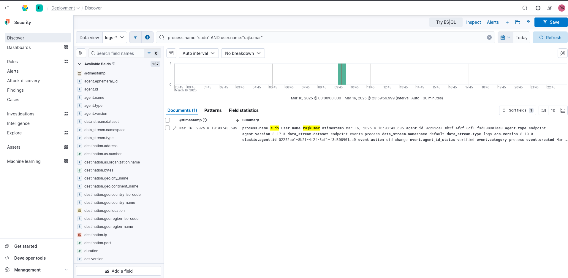The height and width of the screenshot is (278, 568).
Task: Focus the Search field names input
Action: (117, 53)
